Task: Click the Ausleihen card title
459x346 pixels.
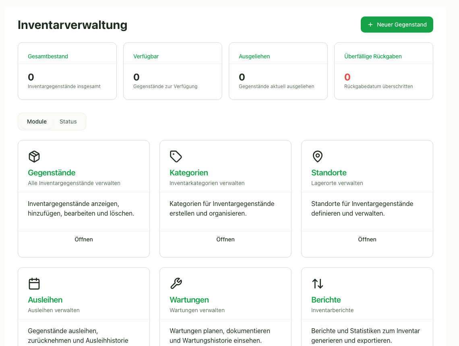Action: [45, 300]
